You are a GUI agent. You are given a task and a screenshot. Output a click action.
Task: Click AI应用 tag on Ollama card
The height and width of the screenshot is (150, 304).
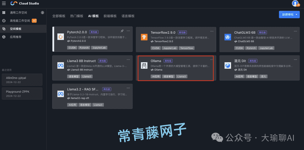[156, 77]
